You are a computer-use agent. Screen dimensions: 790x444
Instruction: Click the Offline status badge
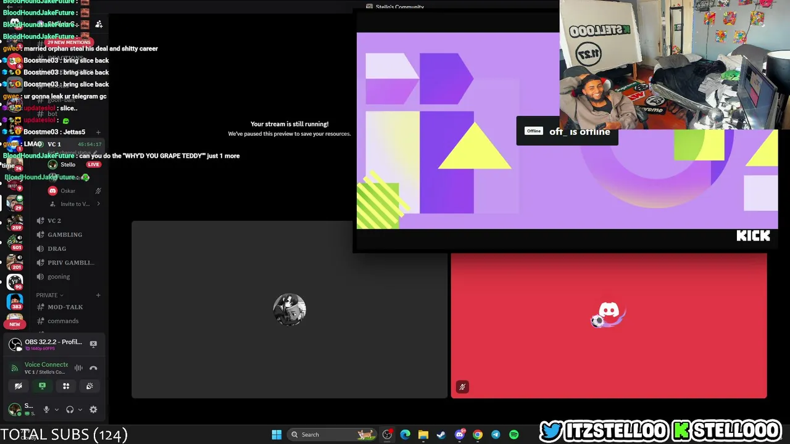[533, 131]
